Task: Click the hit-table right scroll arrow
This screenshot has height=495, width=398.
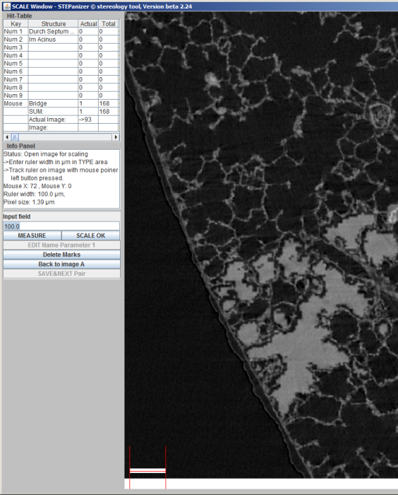Action: [116, 137]
